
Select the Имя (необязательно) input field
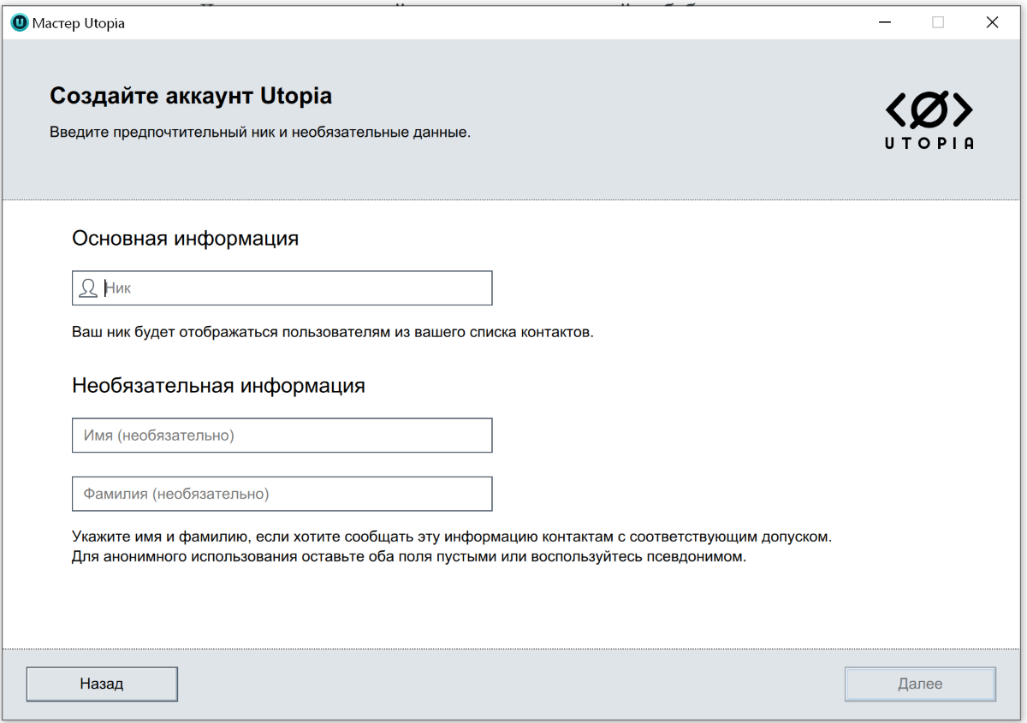pos(282,436)
